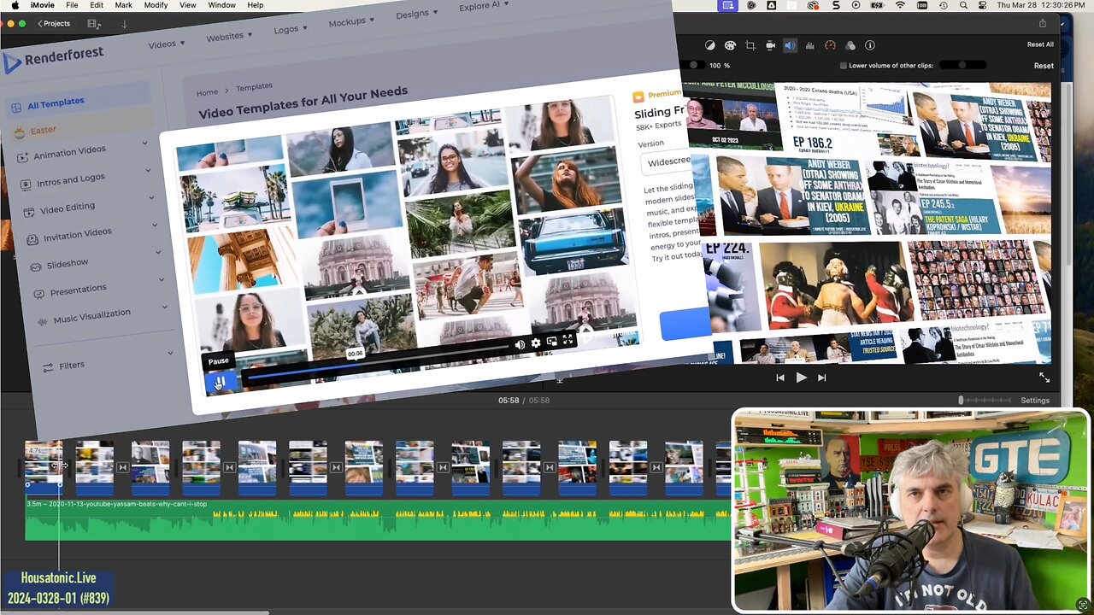Click the Import media down-arrow icon
Image resolution: width=1094 pixels, height=615 pixels.
tap(124, 24)
